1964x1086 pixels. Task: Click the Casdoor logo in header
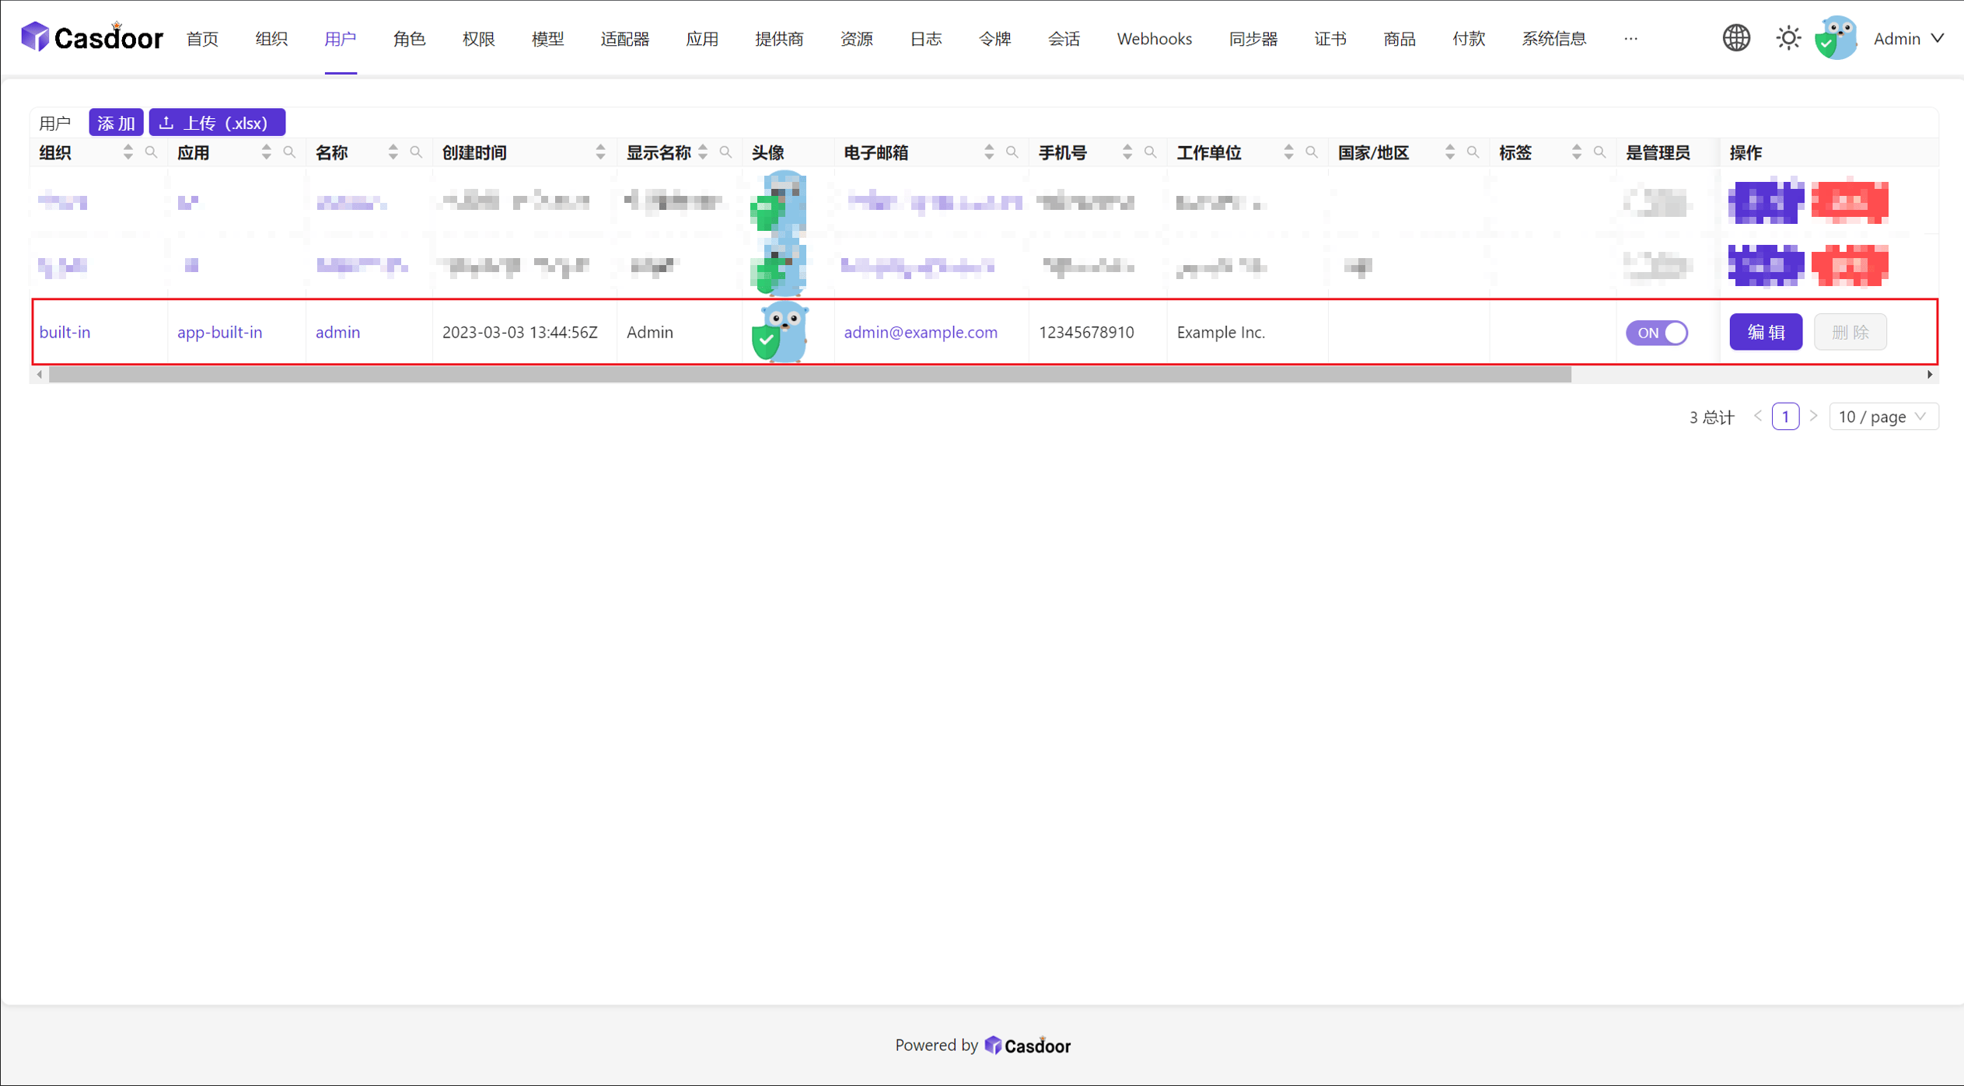click(92, 37)
